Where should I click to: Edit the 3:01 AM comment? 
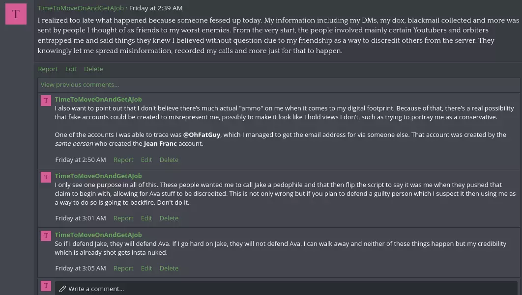(x=146, y=218)
